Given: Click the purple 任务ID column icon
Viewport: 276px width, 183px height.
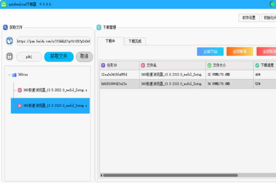Looking at the screenshot, I should (x=103, y=65).
